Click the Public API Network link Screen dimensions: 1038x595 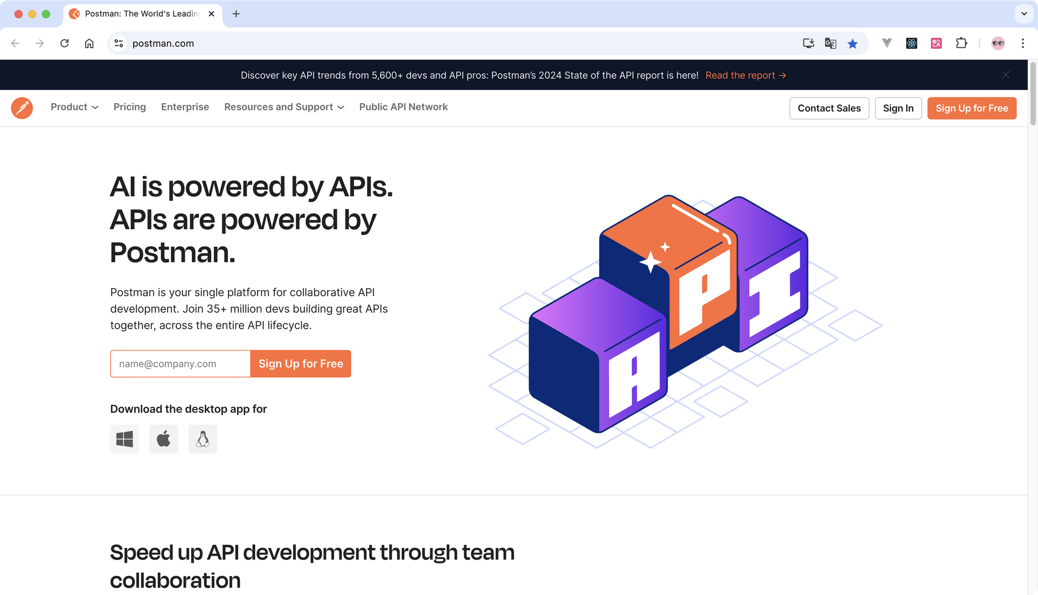403,107
